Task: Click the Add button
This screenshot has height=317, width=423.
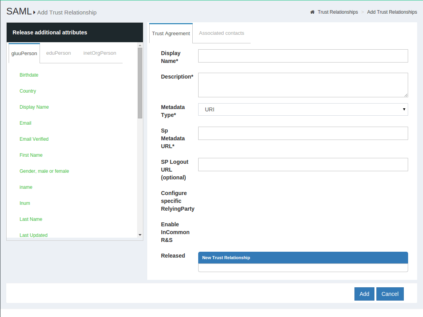Action: [364, 294]
